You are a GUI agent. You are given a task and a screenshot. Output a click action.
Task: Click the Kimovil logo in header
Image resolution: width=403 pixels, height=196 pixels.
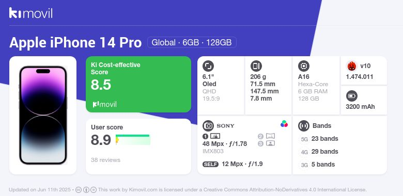coord(31,13)
